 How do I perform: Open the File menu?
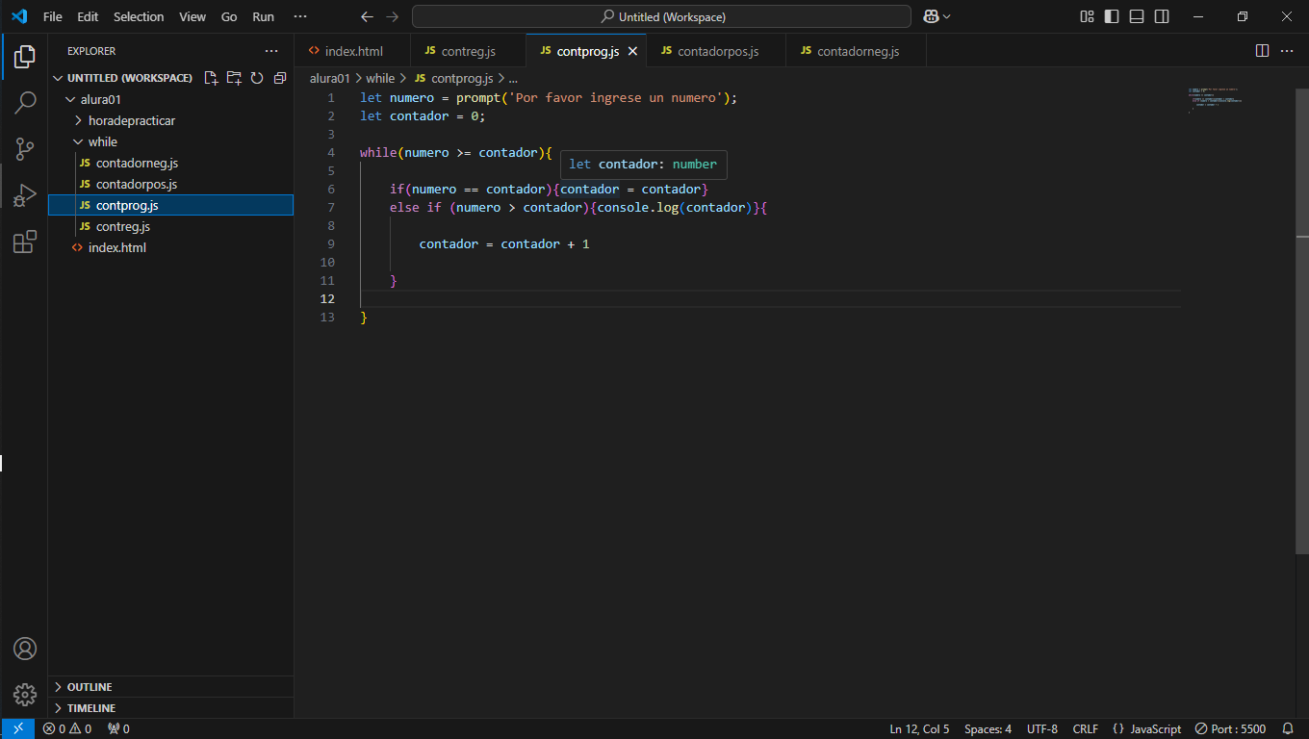click(x=53, y=16)
